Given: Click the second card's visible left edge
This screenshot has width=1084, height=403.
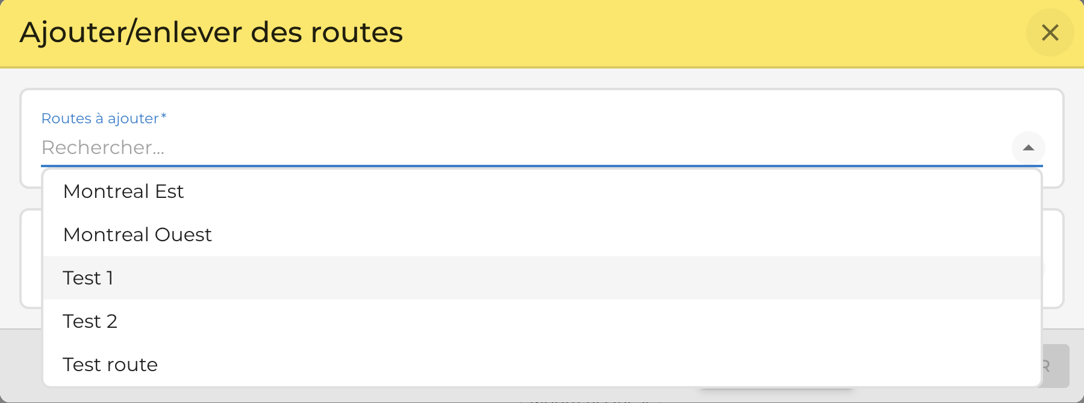Looking at the screenshot, I should tap(31, 259).
